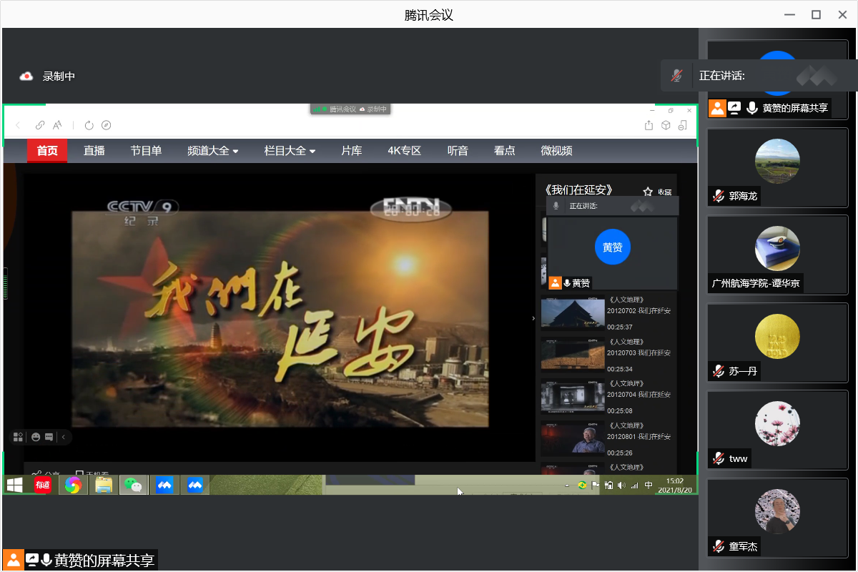The height and width of the screenshot is (572, 858).
Task: Open the font size tool in browser toolbar
Action: tap(57, 125)
